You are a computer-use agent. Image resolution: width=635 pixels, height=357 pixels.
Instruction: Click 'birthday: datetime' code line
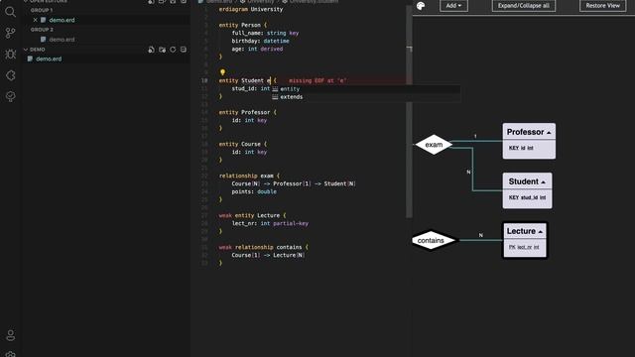coord(260,41)
